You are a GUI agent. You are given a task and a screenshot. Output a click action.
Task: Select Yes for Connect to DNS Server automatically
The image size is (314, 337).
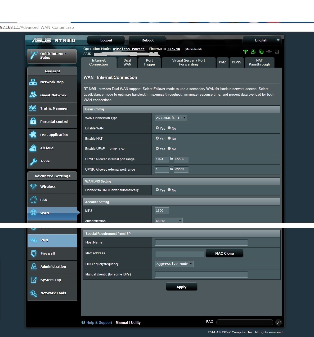(157, 190)
